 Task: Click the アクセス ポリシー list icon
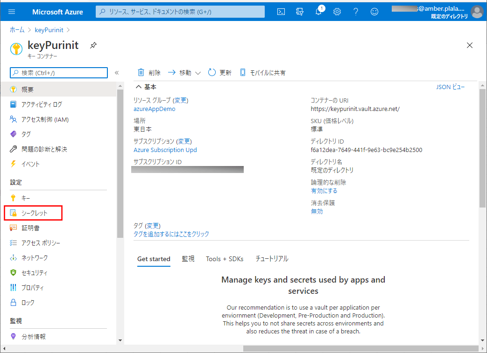click(x=13, y=242)
